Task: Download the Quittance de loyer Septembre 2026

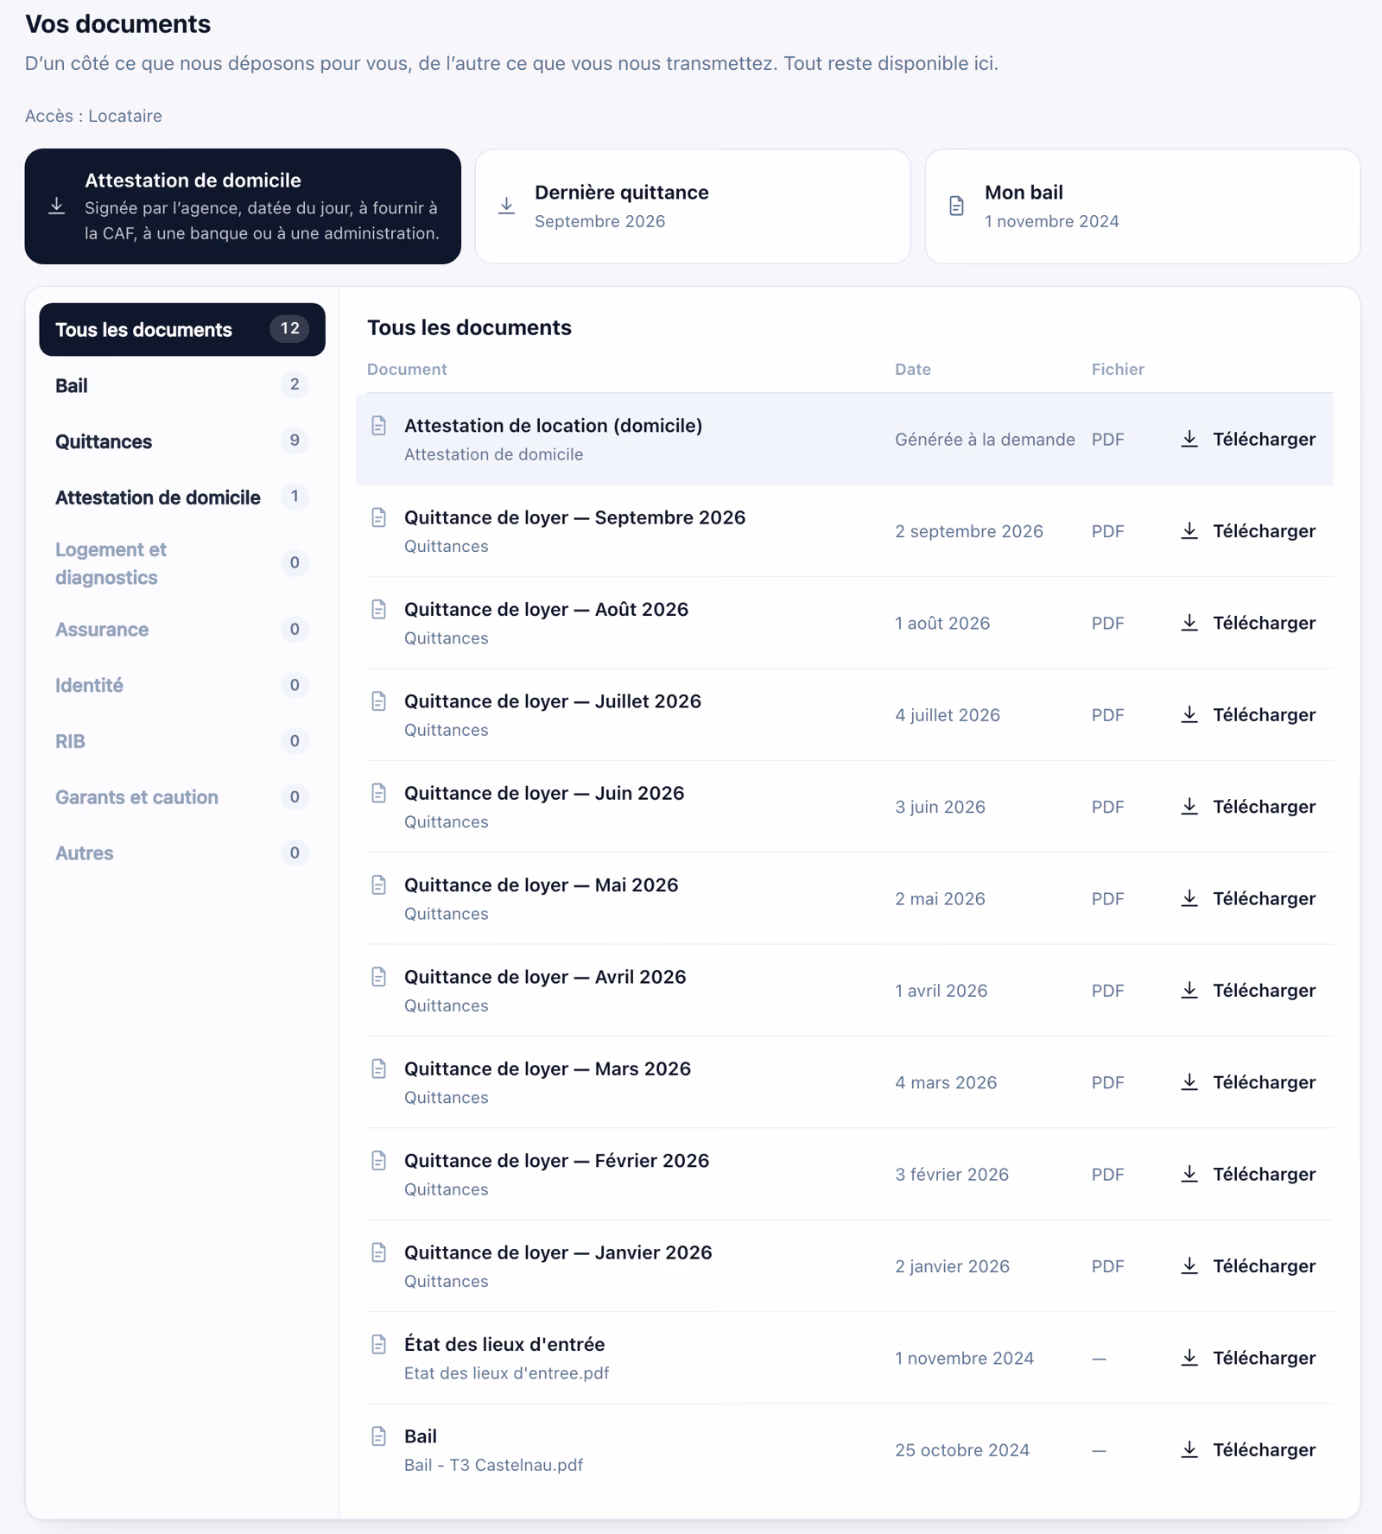Action: pyautogui.click(x=1248, y=531)
